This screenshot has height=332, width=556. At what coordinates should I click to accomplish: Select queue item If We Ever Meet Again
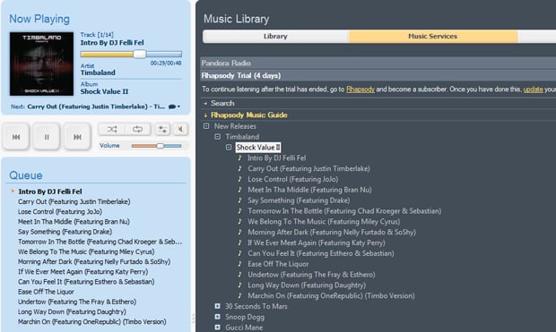pos(83,272)
